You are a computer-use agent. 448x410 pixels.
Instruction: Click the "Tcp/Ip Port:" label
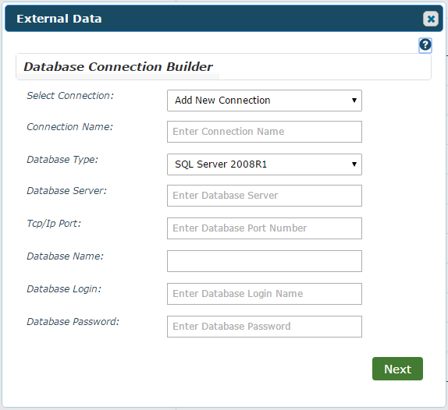(54, 224)
